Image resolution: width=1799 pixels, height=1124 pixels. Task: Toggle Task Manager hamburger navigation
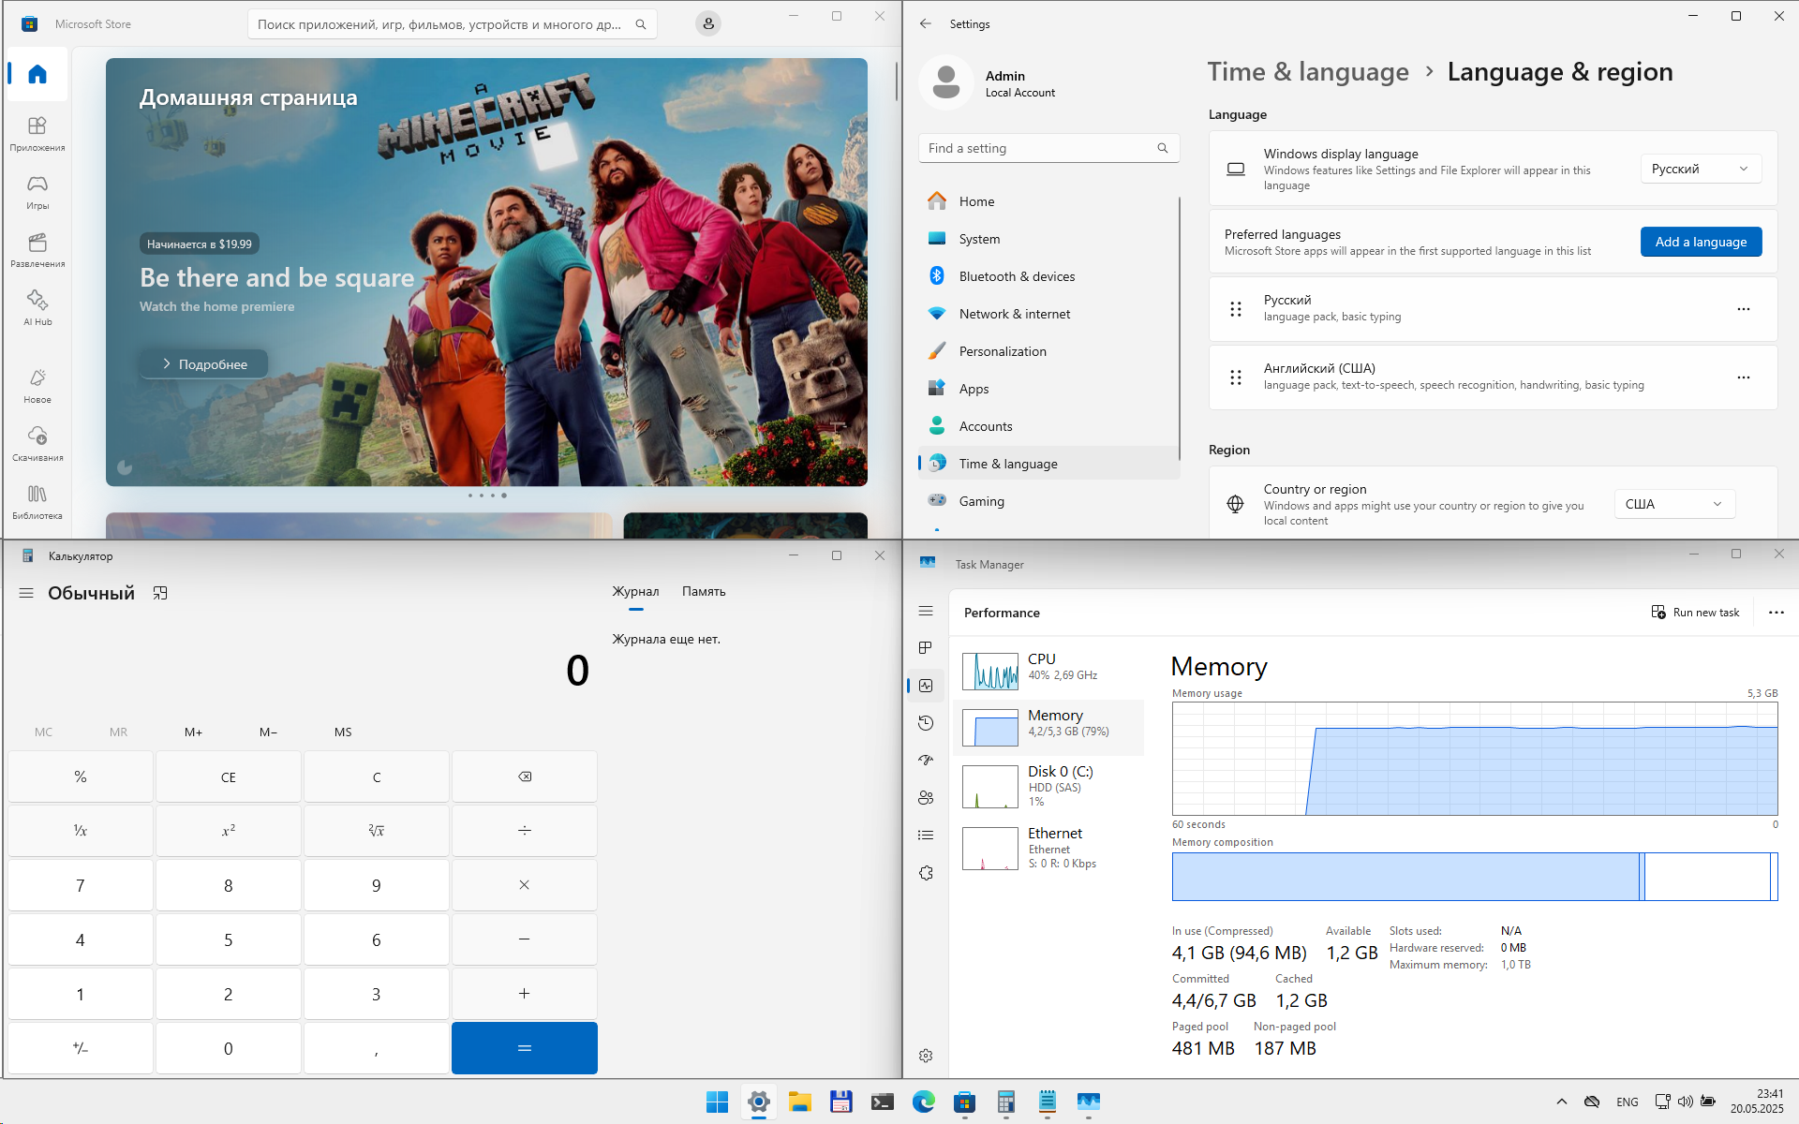point(926,611)
